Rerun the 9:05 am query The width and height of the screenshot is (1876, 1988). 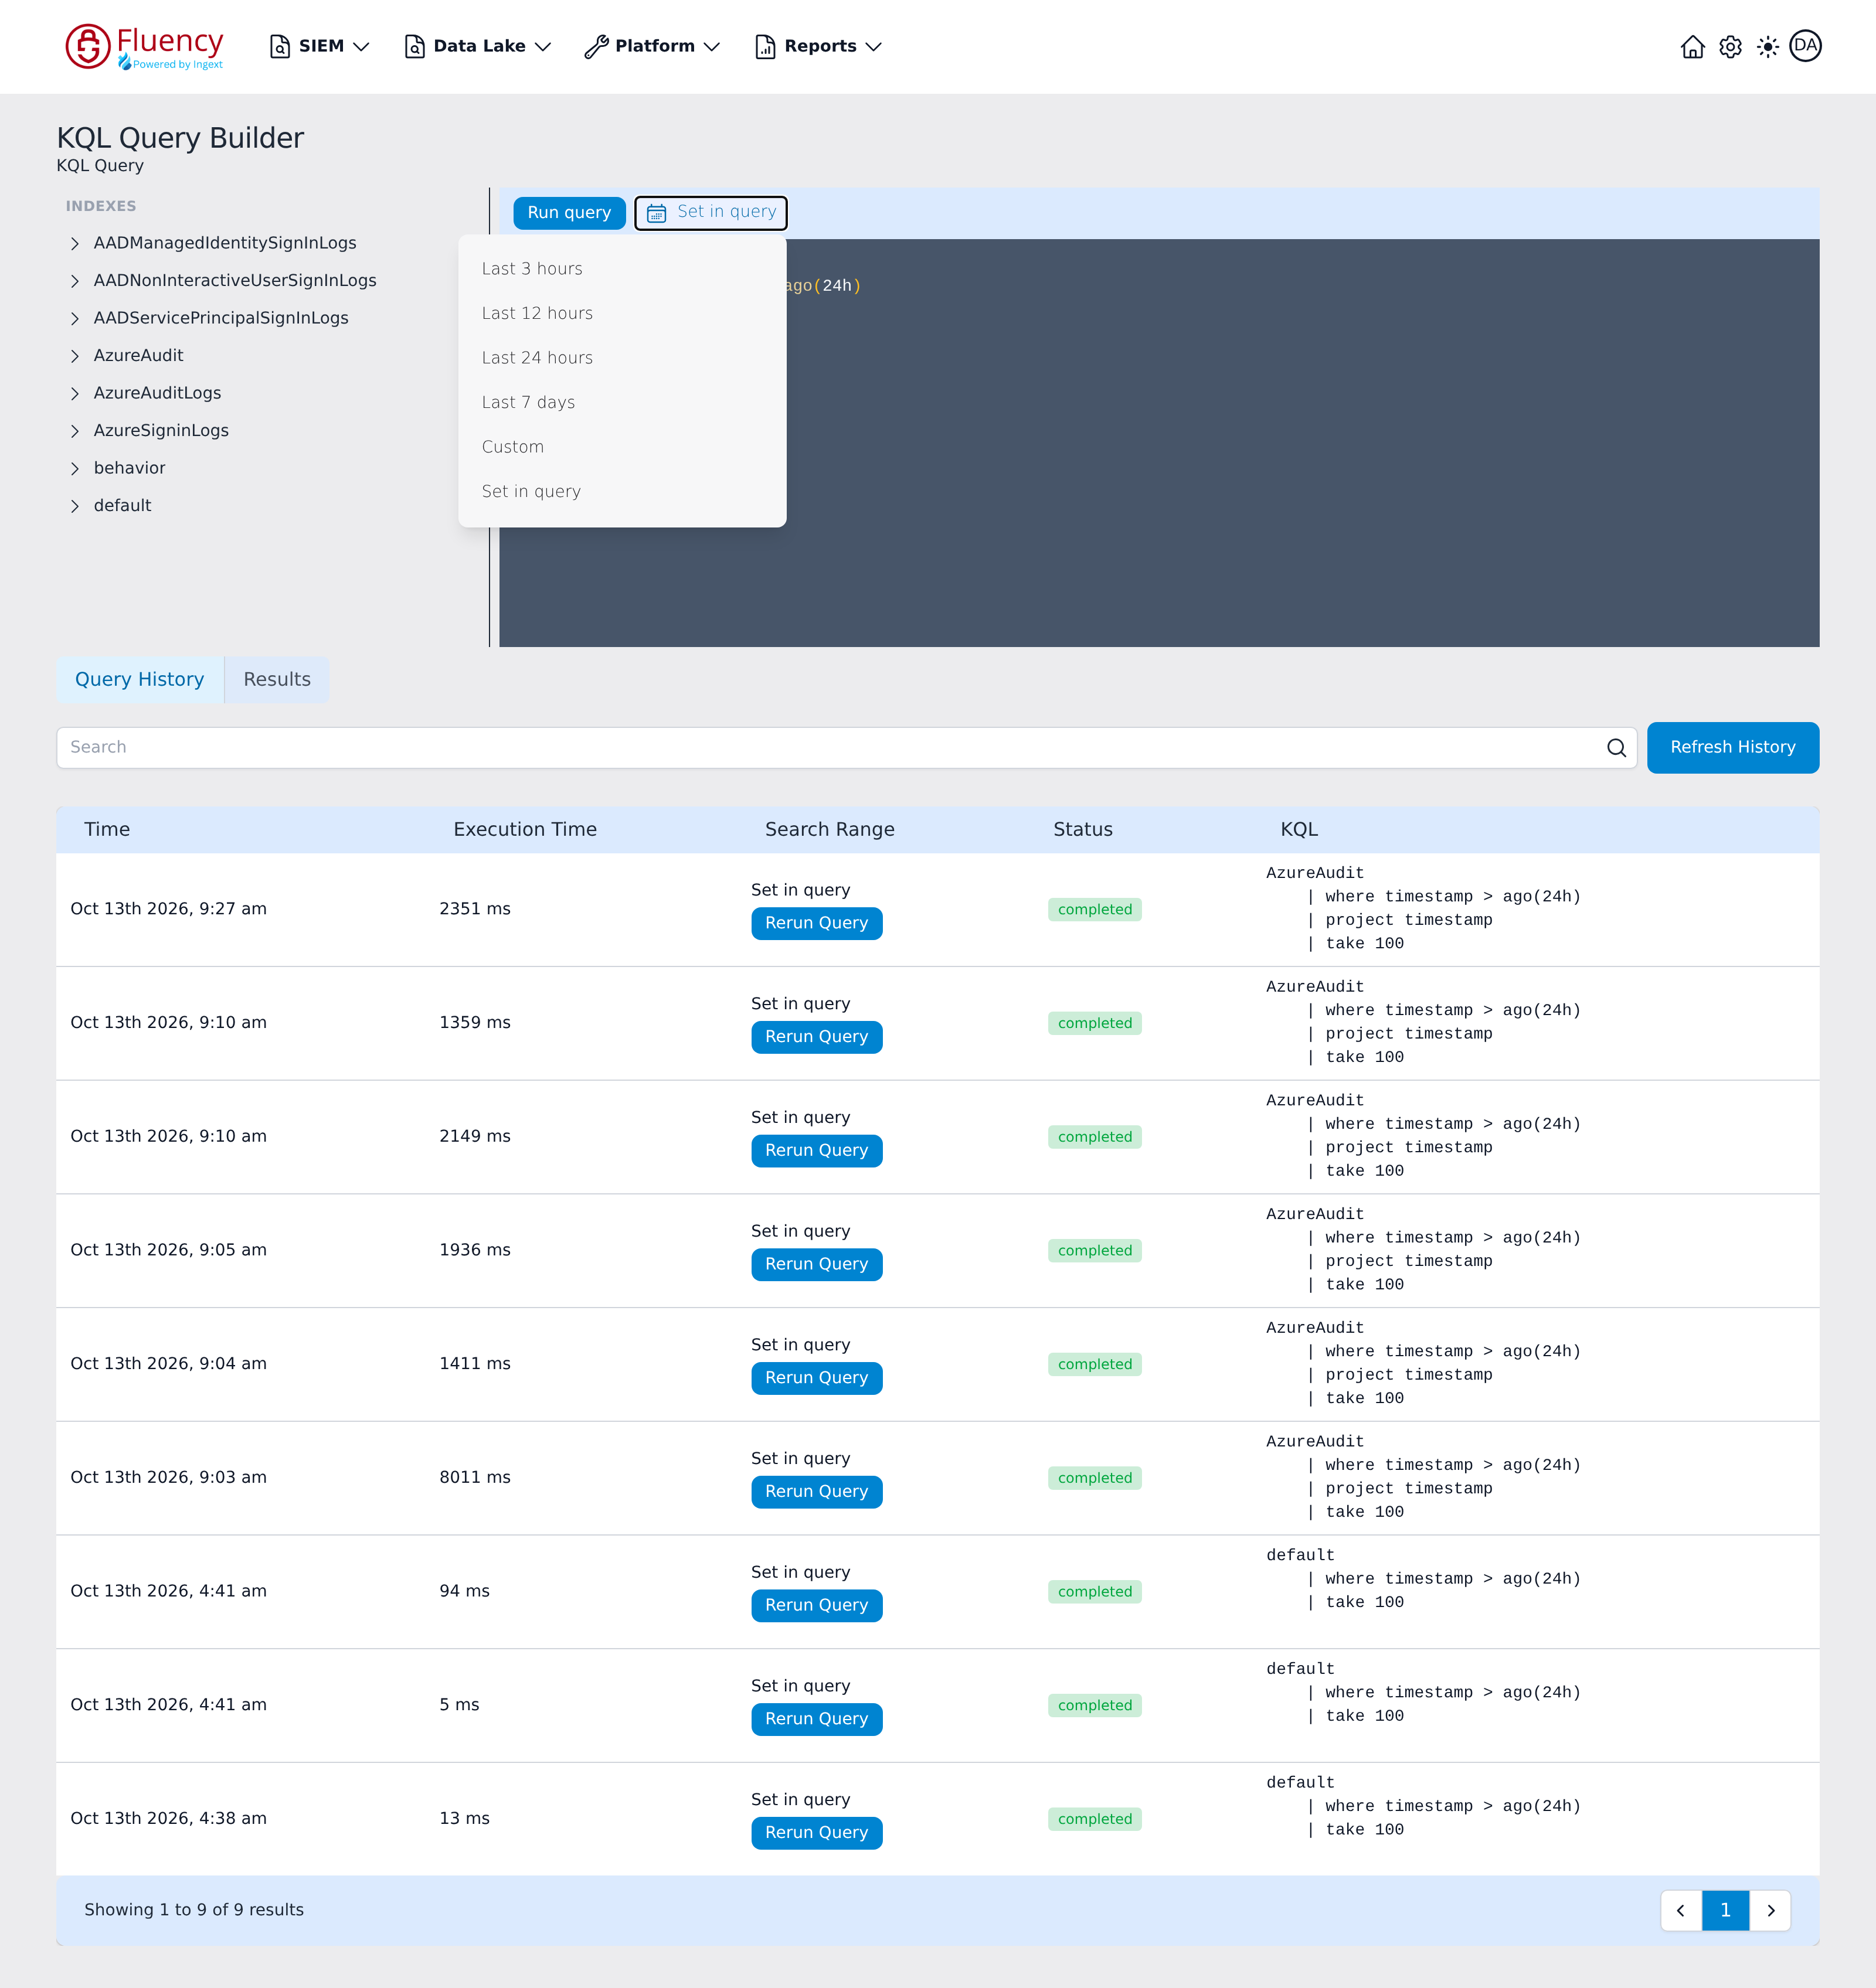(x=817, y=1264)
